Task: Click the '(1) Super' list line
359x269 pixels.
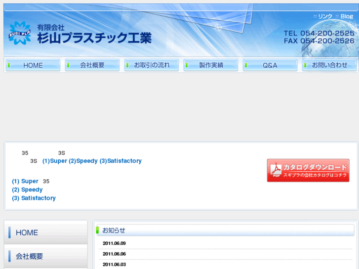Action: (x=25, y=181)
